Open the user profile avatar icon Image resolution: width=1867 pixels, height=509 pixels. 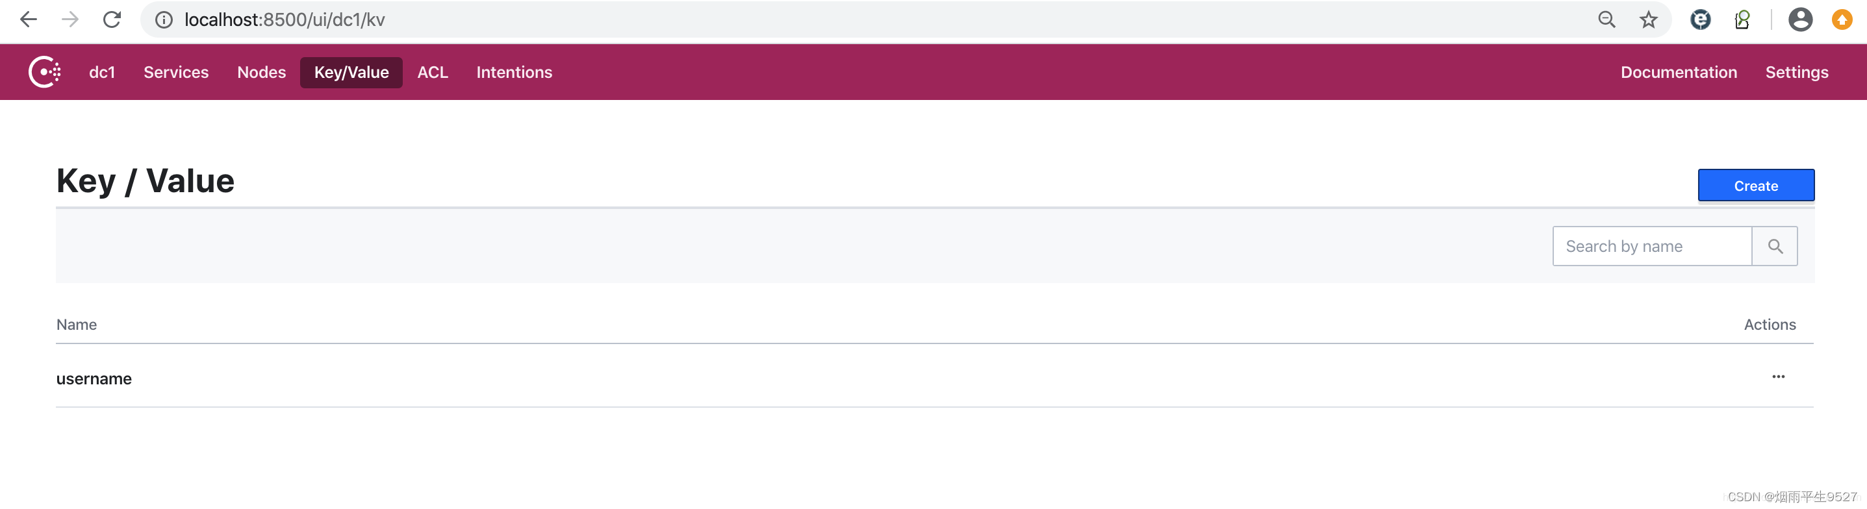pyautogui.click(x=1800, y=19)
